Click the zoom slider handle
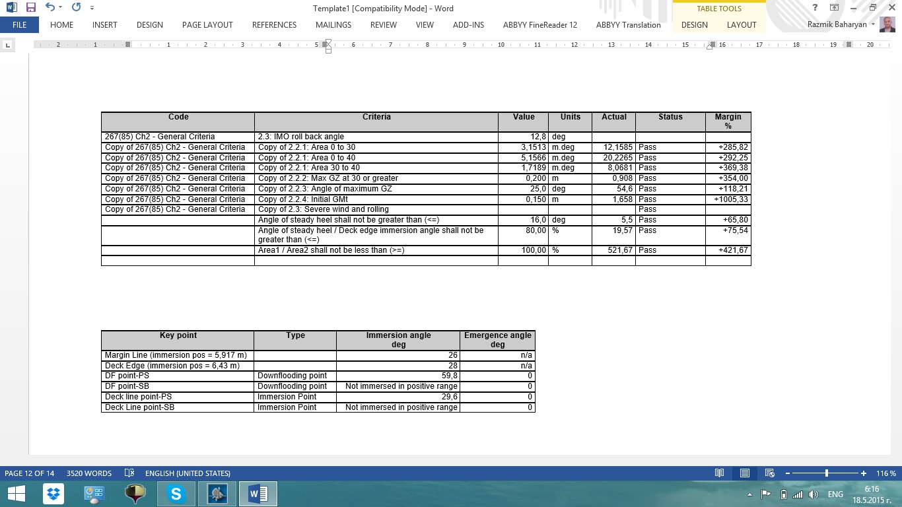 pyautogui.click(x=827, y=473)
